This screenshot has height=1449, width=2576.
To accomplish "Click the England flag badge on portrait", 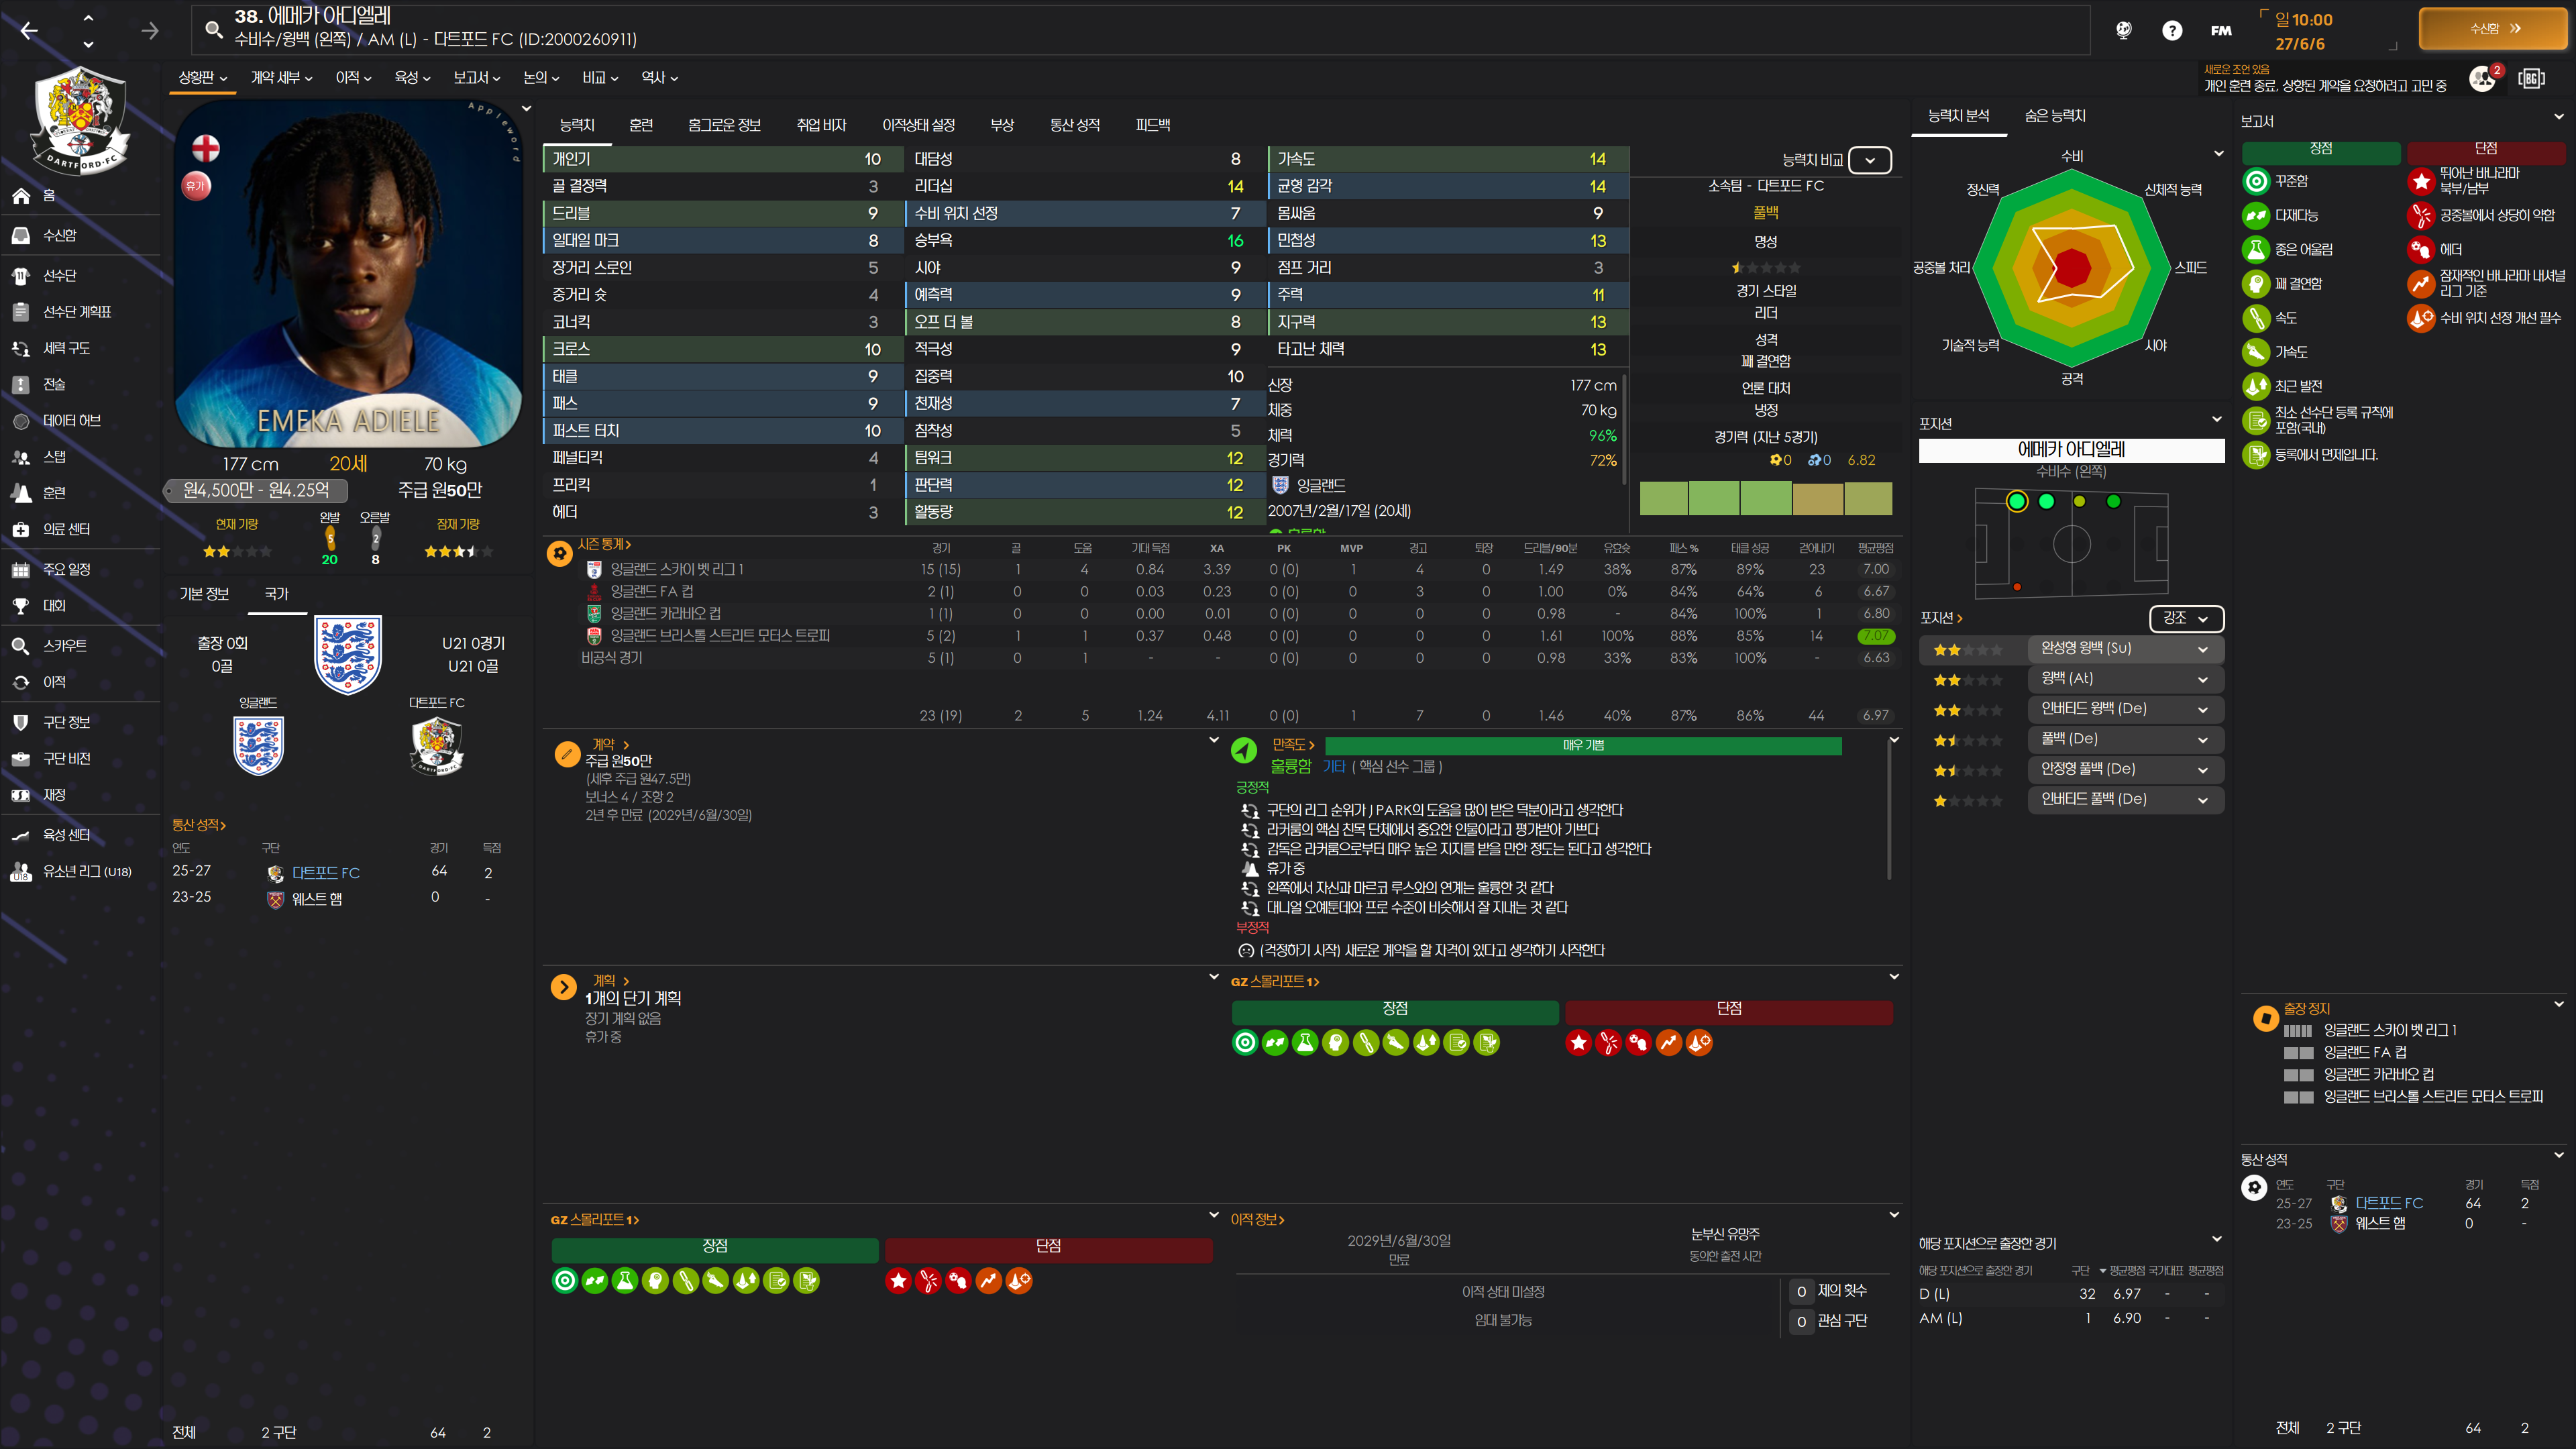I will (x=205, y=149).
